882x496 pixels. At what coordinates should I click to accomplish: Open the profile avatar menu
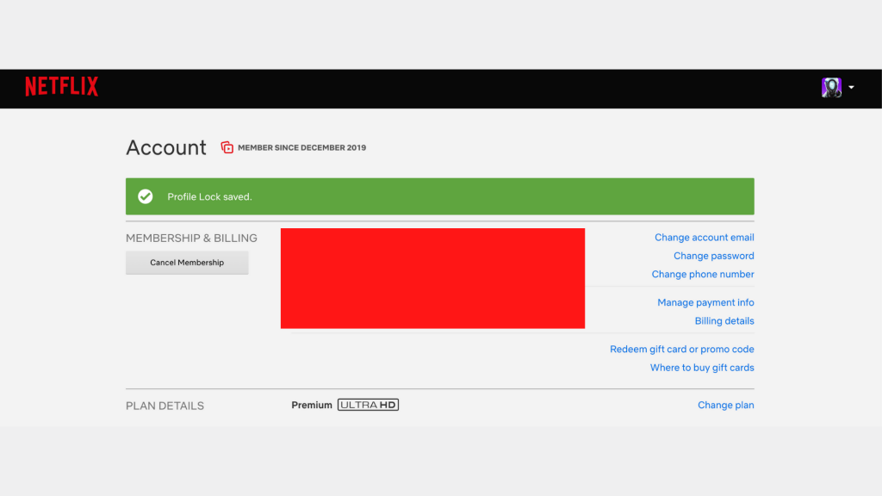point(831,88)
